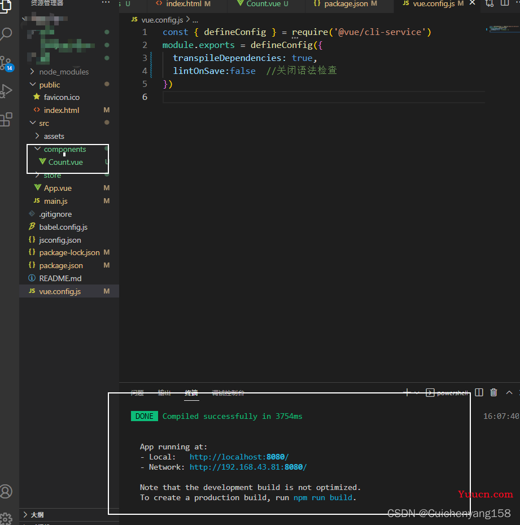
Task: Click the 'npm run build' text in terminal
Action: [x=322, y=497]
